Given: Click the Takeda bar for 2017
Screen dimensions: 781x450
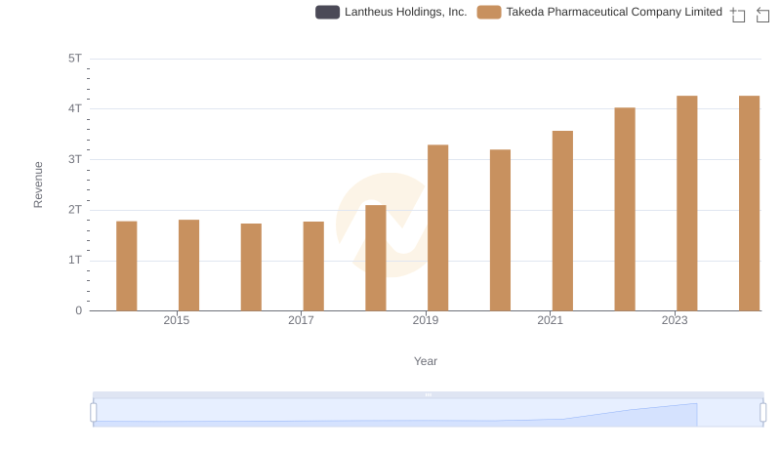Looking at the screenshot, I should coord(313,266).
